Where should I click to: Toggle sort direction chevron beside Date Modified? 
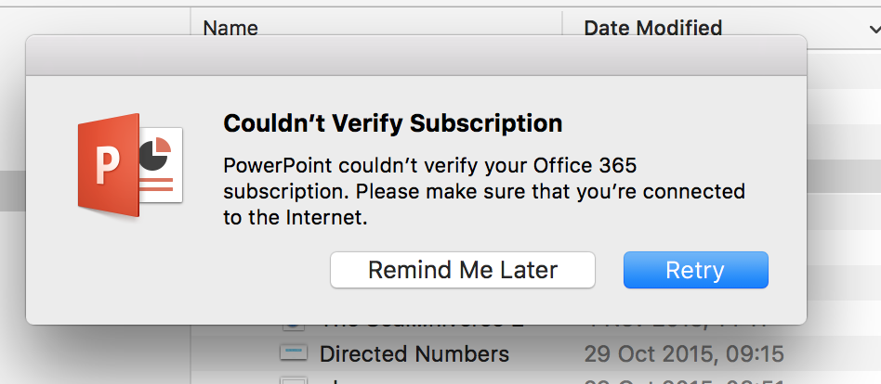[x=874, y=29]
